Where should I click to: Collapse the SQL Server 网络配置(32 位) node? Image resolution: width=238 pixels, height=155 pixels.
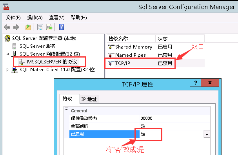pos(7,54)
